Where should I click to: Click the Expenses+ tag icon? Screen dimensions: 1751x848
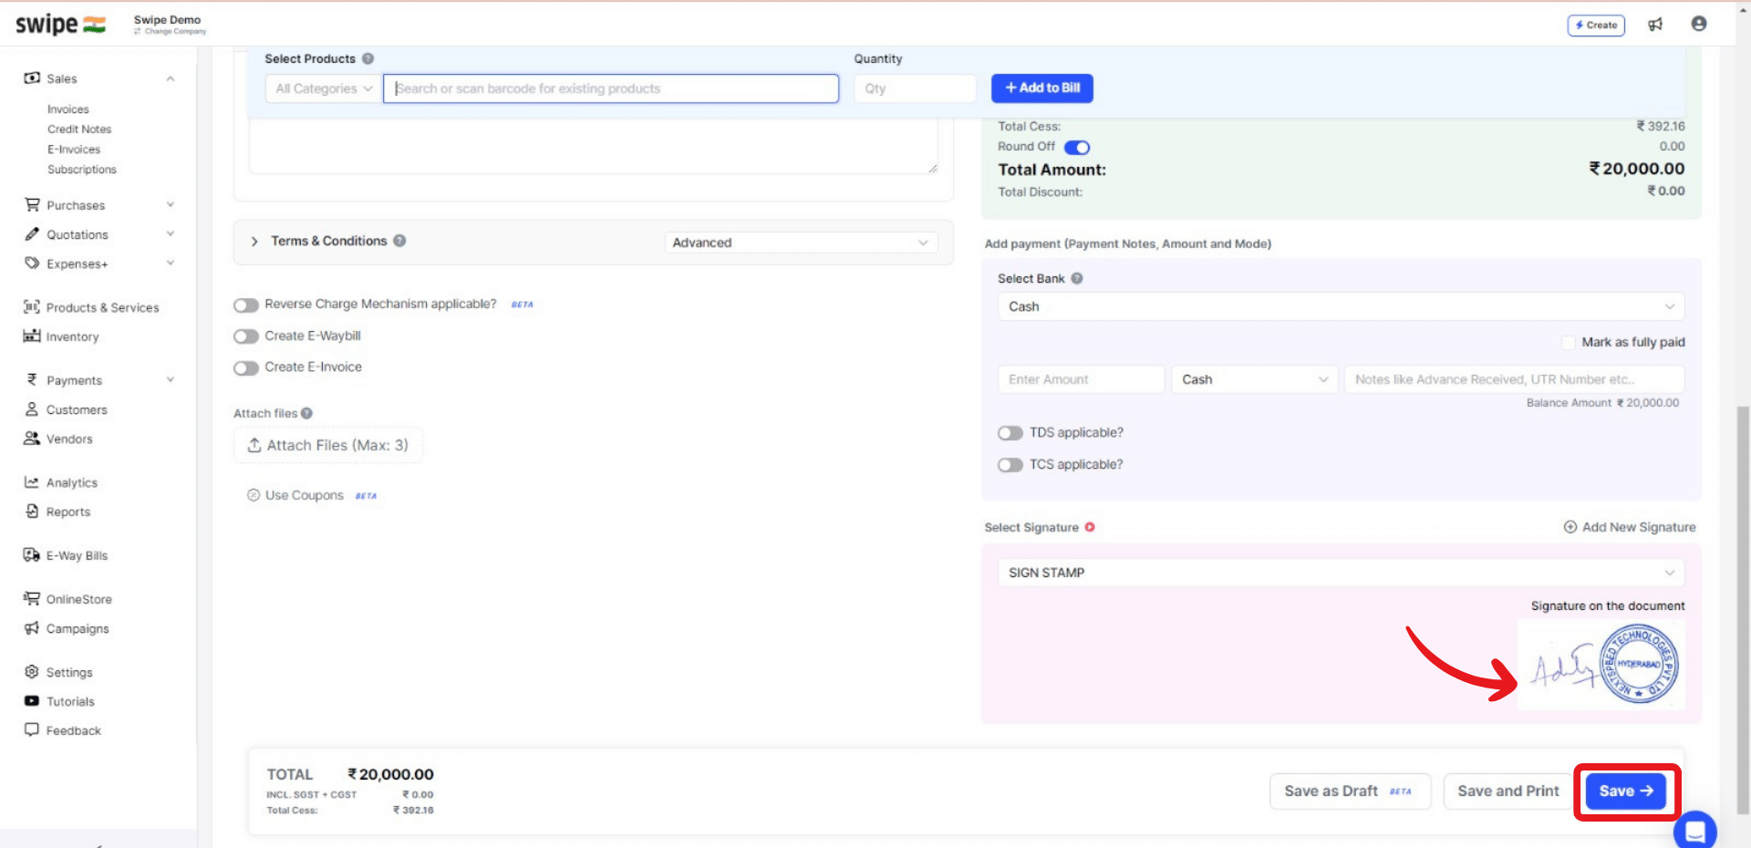point(32,264)
